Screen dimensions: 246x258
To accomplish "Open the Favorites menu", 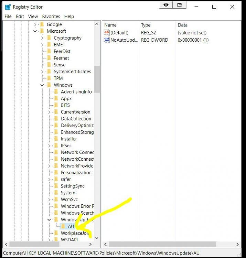I will 51,17.
